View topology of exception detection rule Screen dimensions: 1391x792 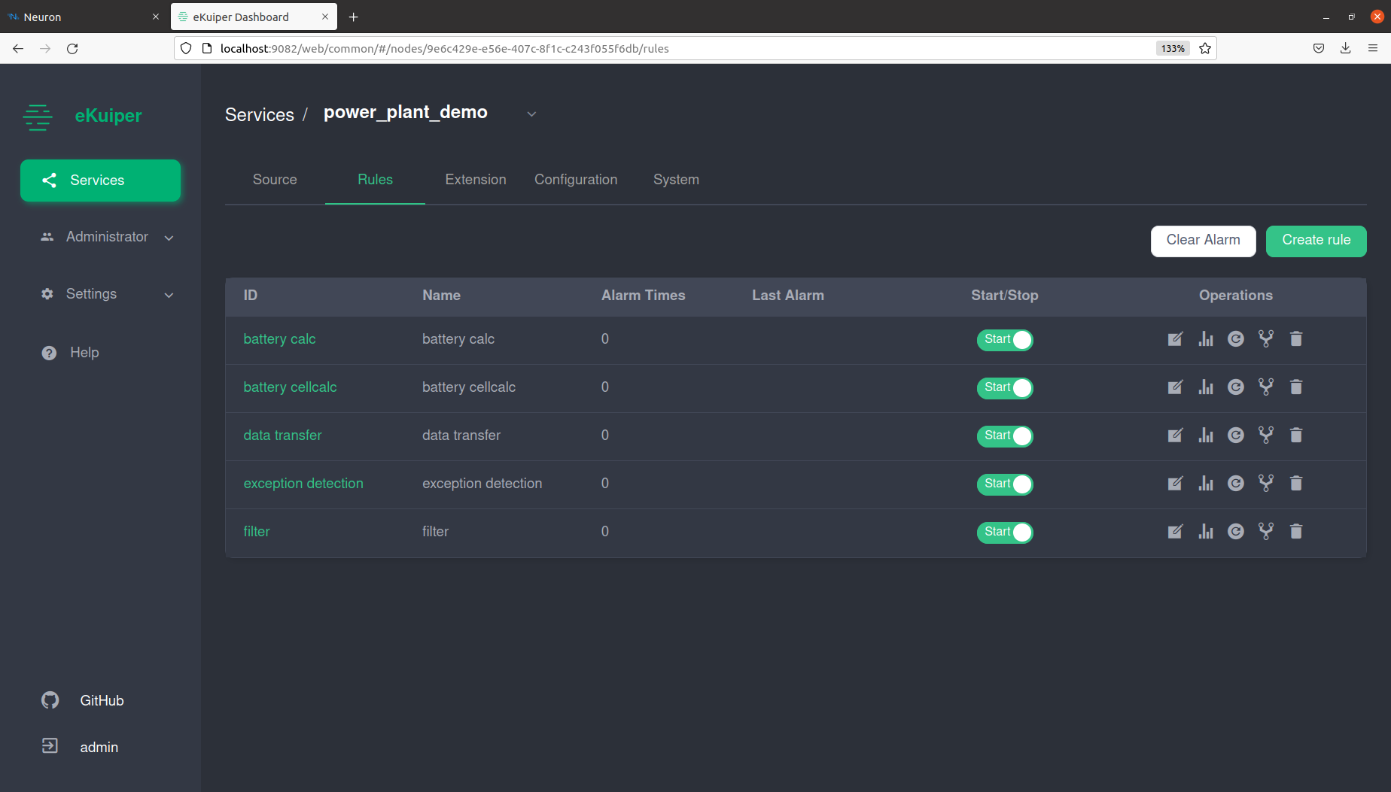pyautogui.click(x=1266, y=484)
